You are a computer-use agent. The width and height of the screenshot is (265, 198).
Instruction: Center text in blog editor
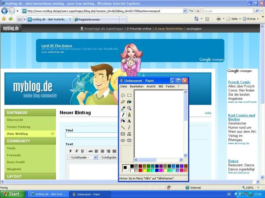point(102,151)
